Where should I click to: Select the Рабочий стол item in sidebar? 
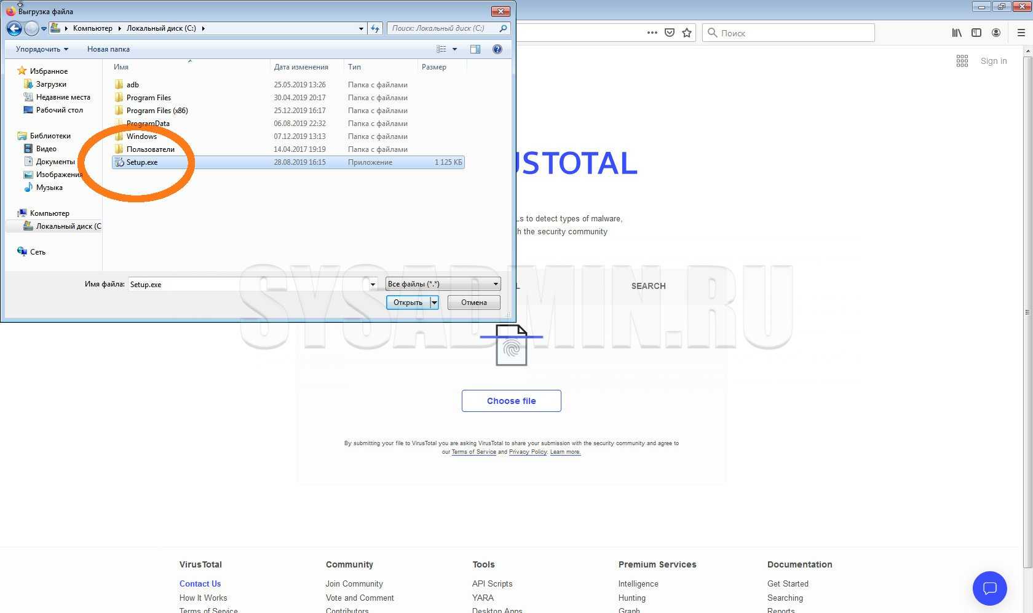(x=59, y=110)
